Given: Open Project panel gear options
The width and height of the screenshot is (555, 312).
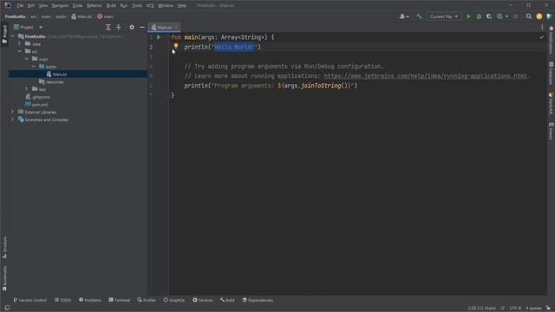Looking at the screenshot, I should point(132,27).
